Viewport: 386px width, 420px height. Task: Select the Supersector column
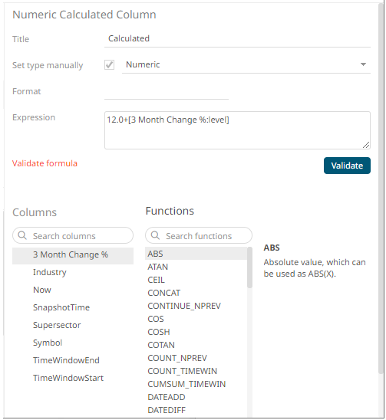[73, 325]
